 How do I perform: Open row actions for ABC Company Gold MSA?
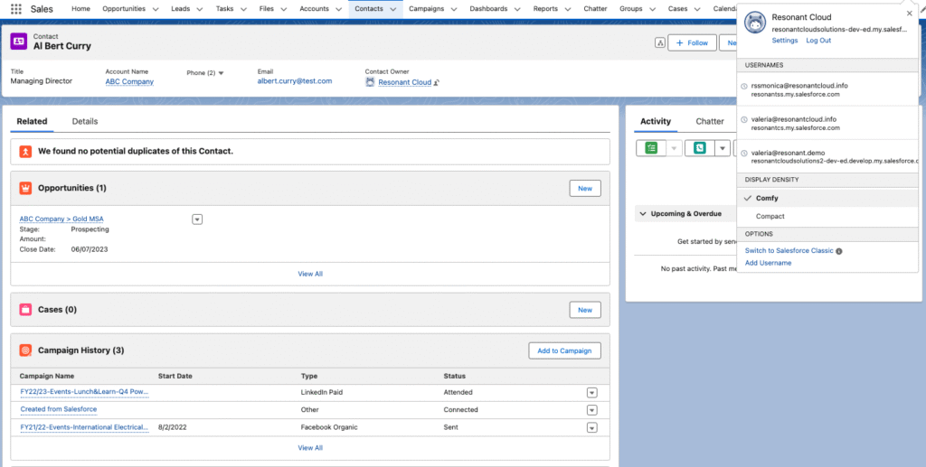tap(197, 219)
